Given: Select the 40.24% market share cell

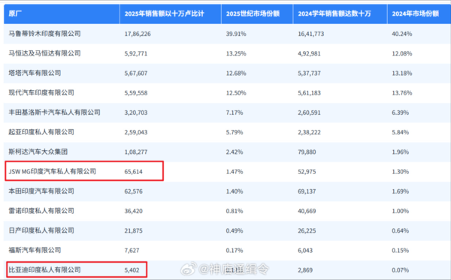Looking at the screenshot, I should [402, 34].
